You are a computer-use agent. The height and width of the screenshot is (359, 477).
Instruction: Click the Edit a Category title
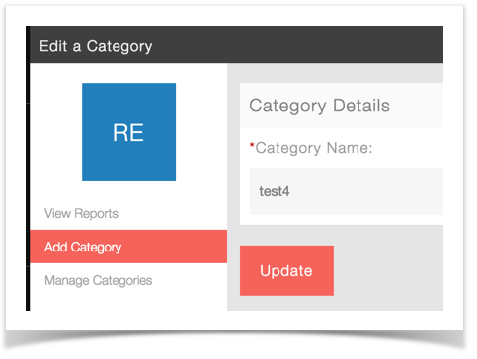click(x=96, y=46)
